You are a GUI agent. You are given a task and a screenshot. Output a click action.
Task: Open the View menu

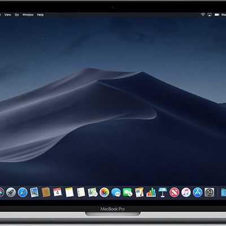[x=8, y=15]
